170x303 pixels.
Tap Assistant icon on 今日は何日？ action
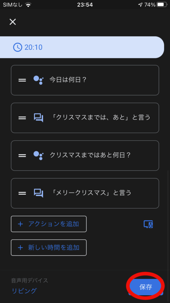pos(38,80)
